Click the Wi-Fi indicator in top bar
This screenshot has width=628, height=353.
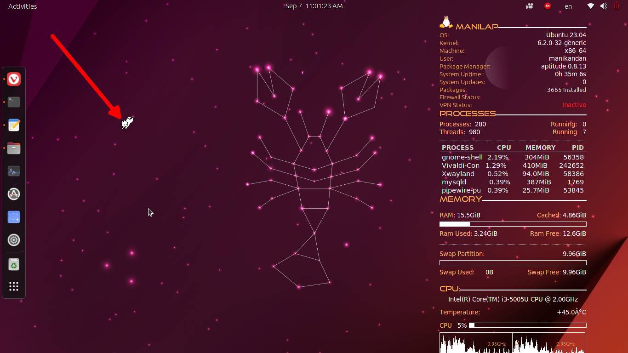pyautogui.click(x=591, y=6)
